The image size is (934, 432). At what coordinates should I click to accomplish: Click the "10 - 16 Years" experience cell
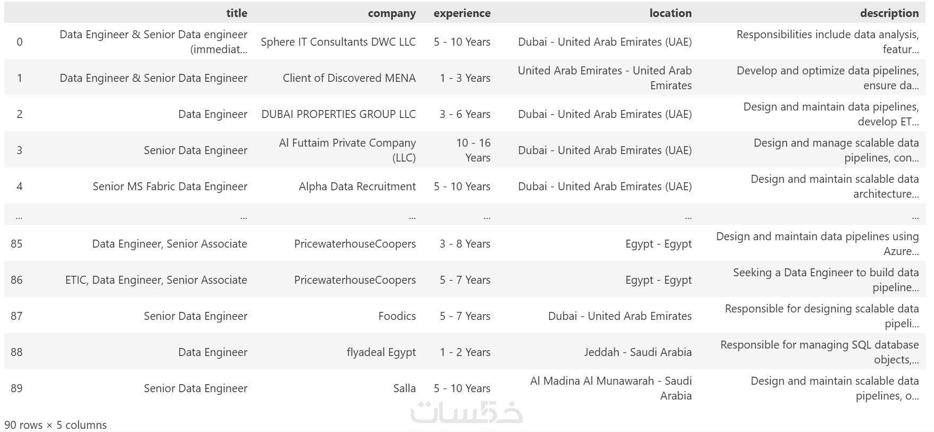point(473,150)
